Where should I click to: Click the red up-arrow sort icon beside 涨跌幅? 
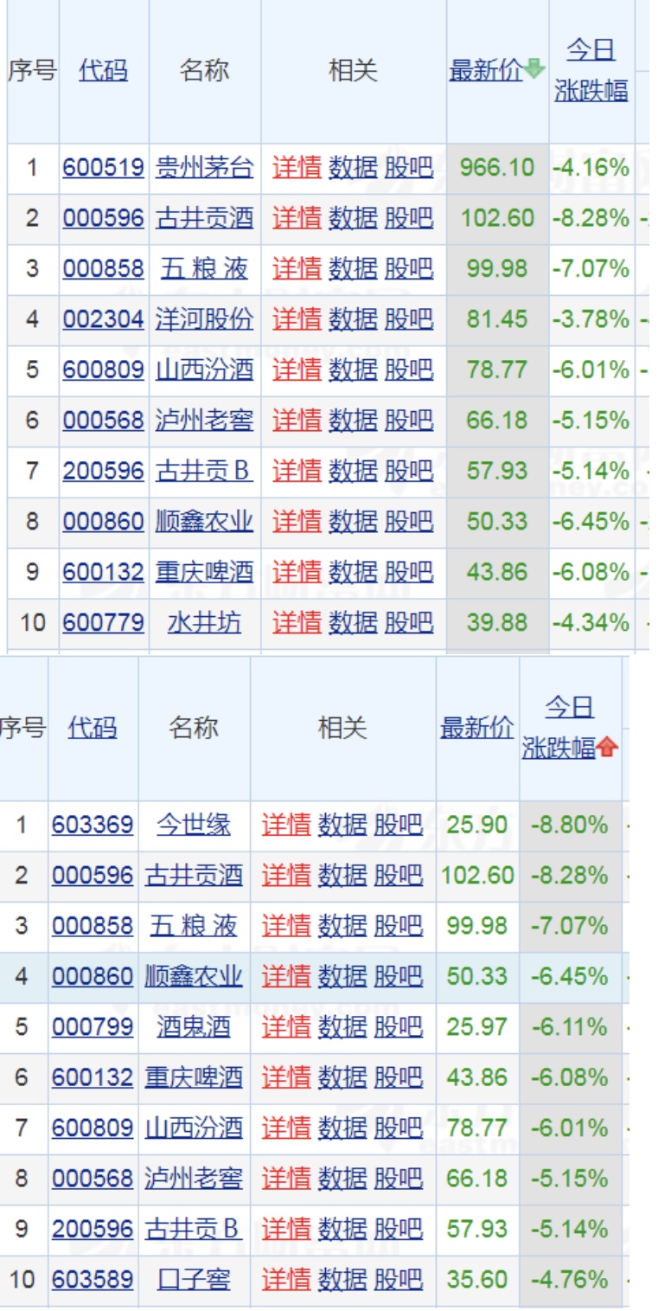[x=607, y=748]
